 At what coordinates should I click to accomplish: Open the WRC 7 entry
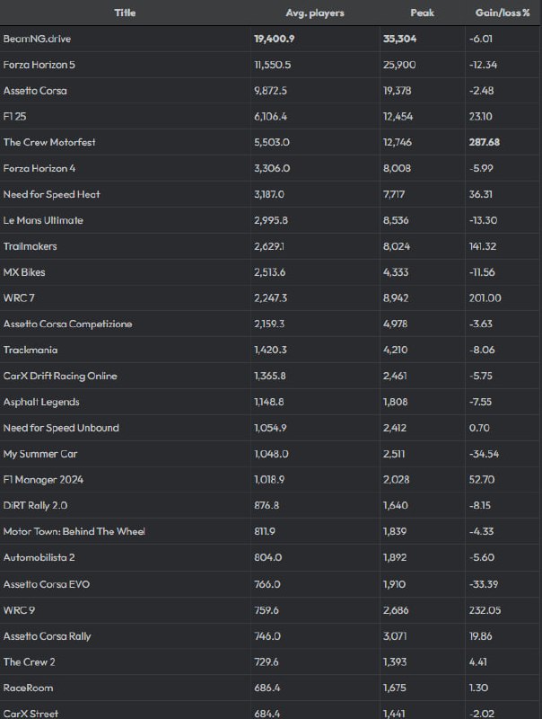tap(19, 298)
